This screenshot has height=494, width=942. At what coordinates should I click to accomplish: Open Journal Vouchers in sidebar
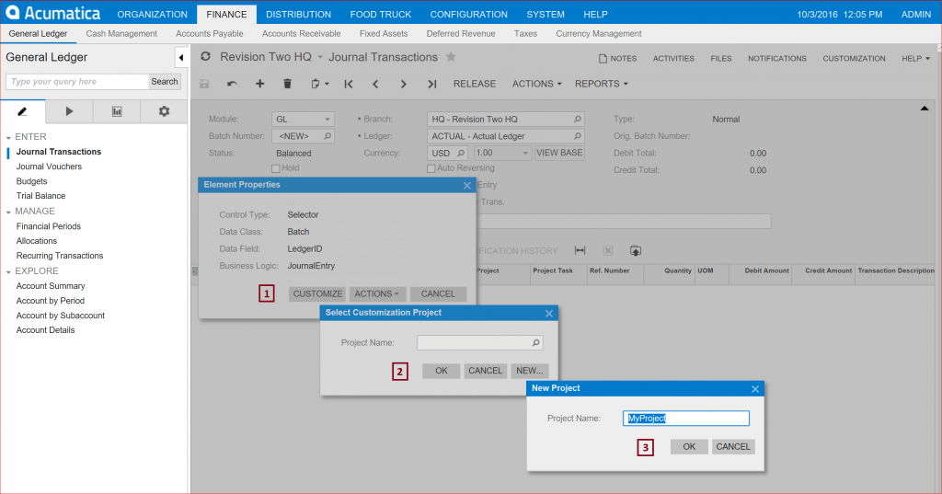click(x=49, y=167)
